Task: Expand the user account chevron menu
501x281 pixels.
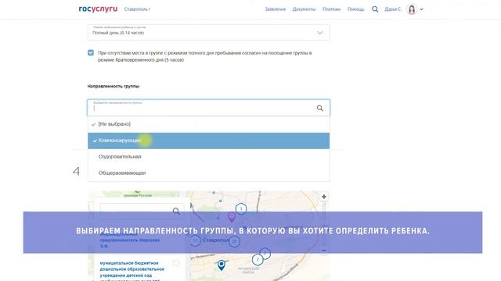Action: pos(421,9)
